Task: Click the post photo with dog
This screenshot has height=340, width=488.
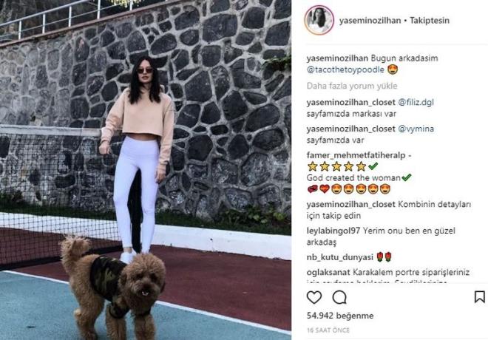Action: tap(146, 170)
